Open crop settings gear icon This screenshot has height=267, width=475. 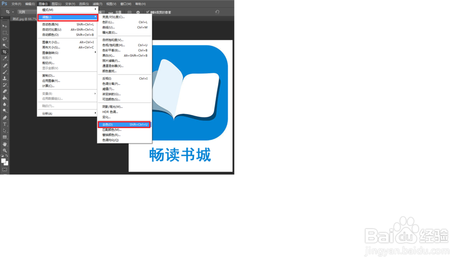click(x=138, y=12)
